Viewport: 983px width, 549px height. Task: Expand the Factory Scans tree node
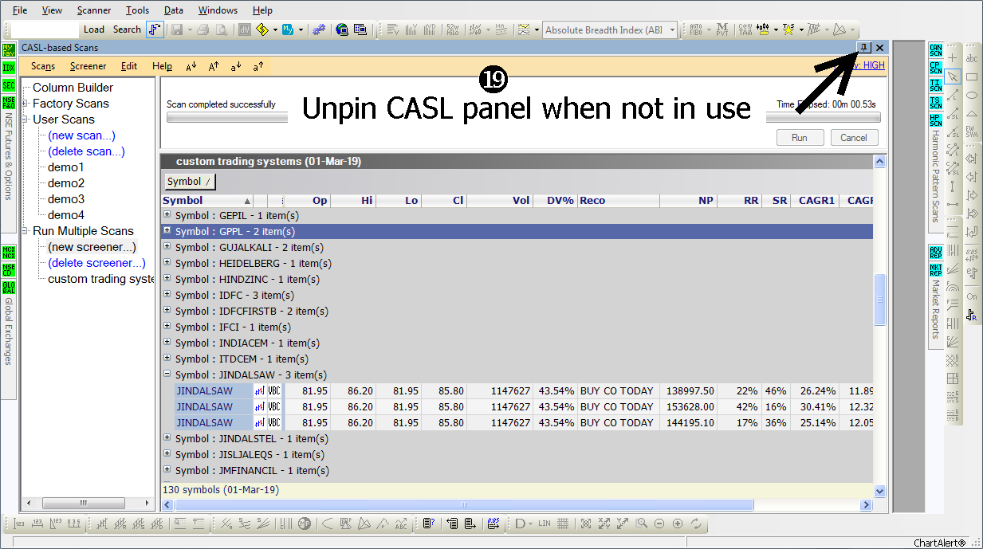click(x=26, y=104)
